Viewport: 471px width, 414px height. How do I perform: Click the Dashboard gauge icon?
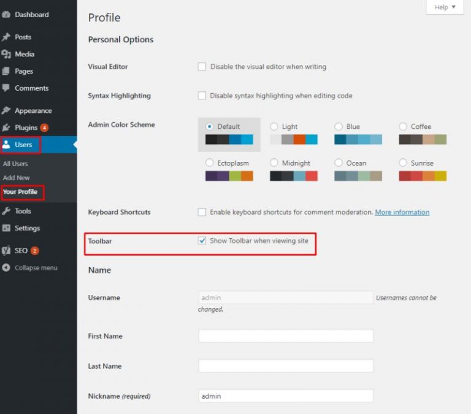pyautogui.click(x=6, y=15)
